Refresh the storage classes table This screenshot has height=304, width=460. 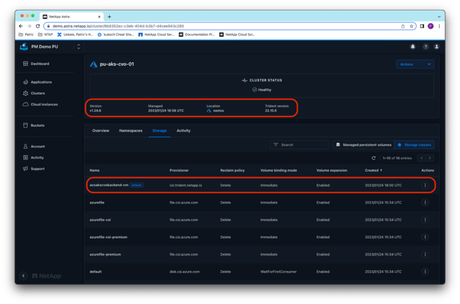click(x=374, y=158)
